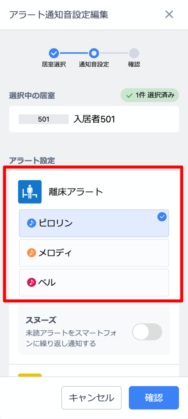Click the キャンセル button

(x=92, y=398)
